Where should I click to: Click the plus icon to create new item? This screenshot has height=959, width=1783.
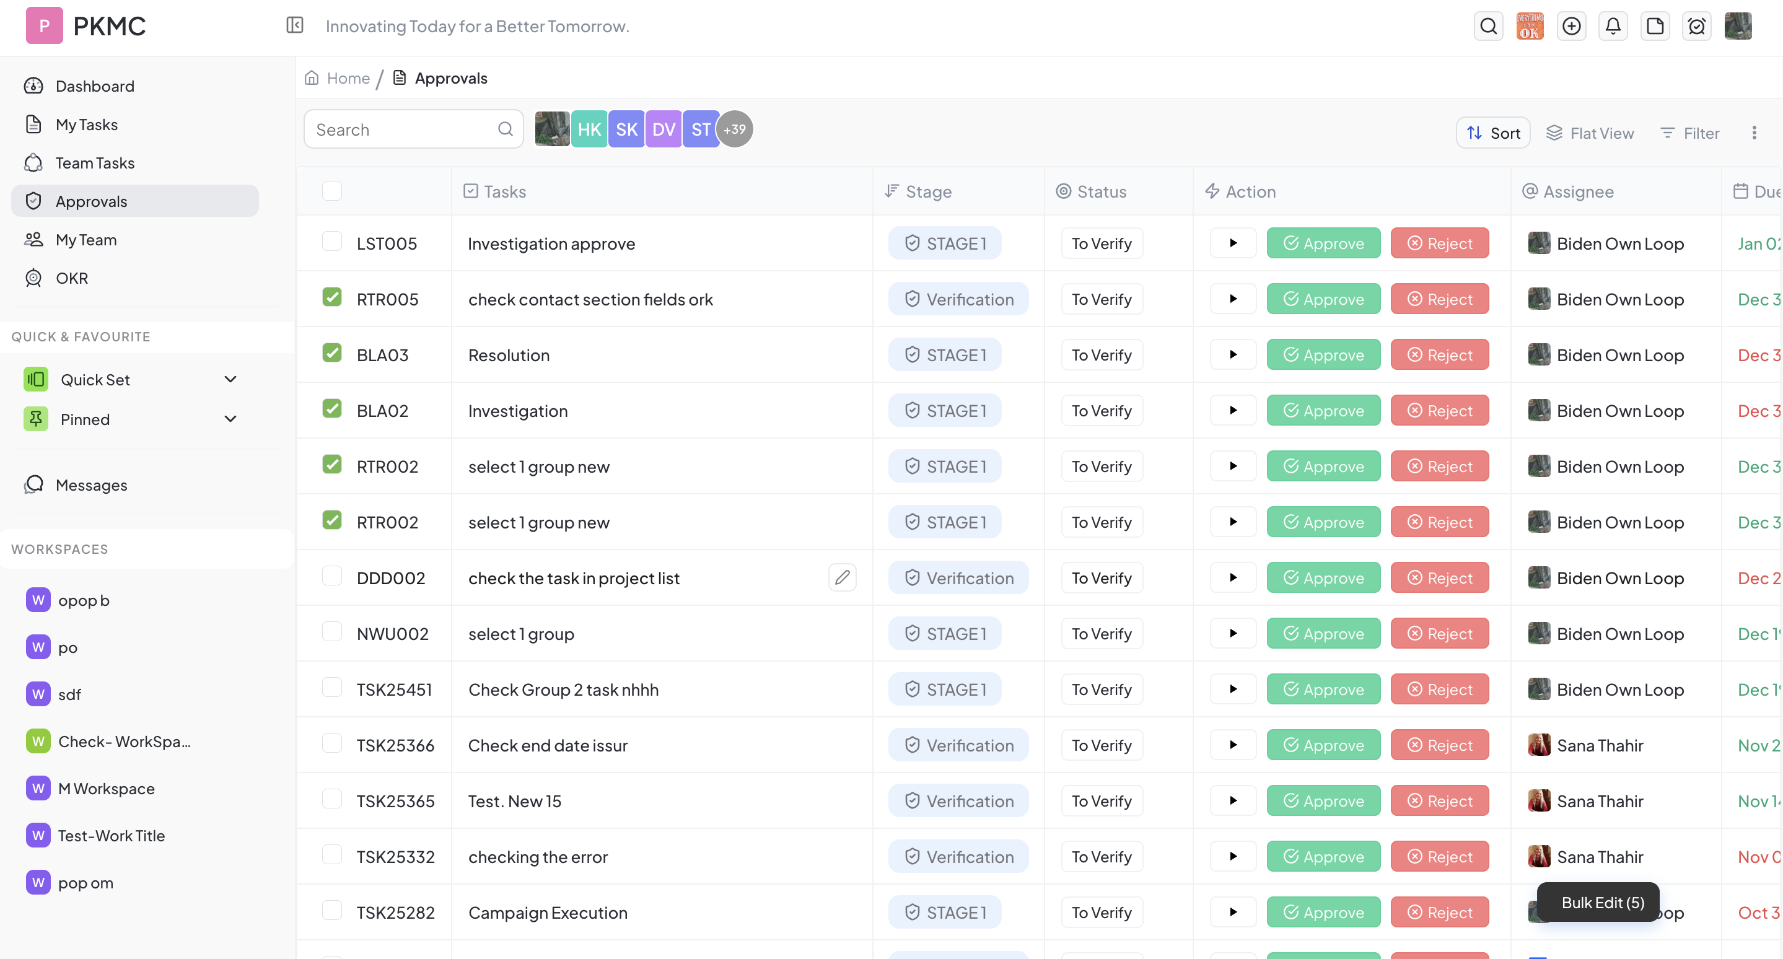pyautogui.click(x=1572, y=25)
